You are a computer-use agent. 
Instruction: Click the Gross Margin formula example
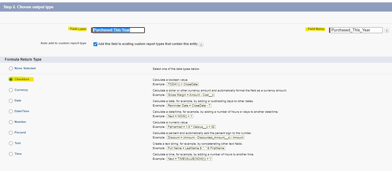[191, 95]
